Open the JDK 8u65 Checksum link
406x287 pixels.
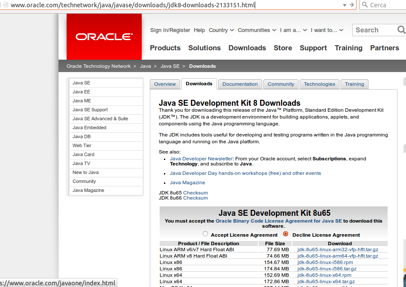point(196,193)
